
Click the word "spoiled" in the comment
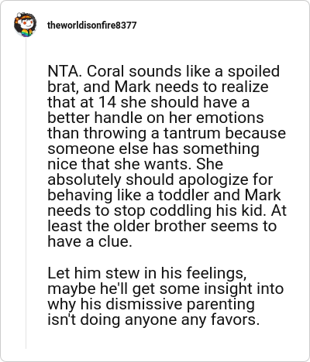(x=253, y=71)
